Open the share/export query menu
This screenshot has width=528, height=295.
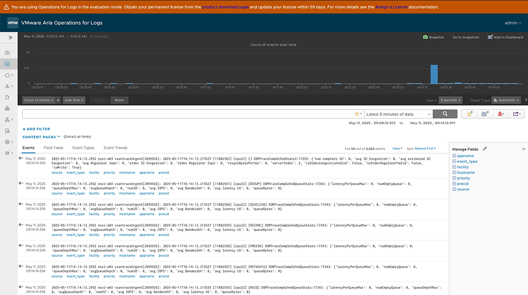[x=517, y=114]
